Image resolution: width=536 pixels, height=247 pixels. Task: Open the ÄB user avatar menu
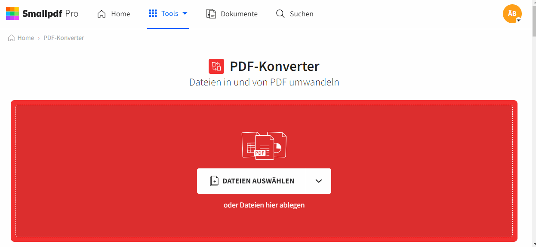tap(512, 14)
